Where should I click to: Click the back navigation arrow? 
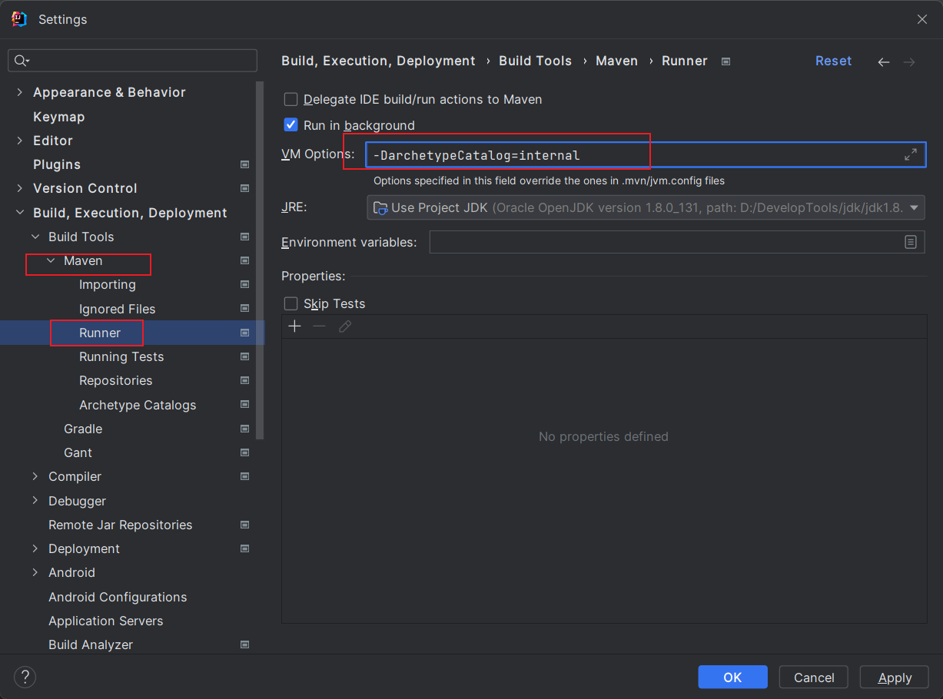(884, 62)
